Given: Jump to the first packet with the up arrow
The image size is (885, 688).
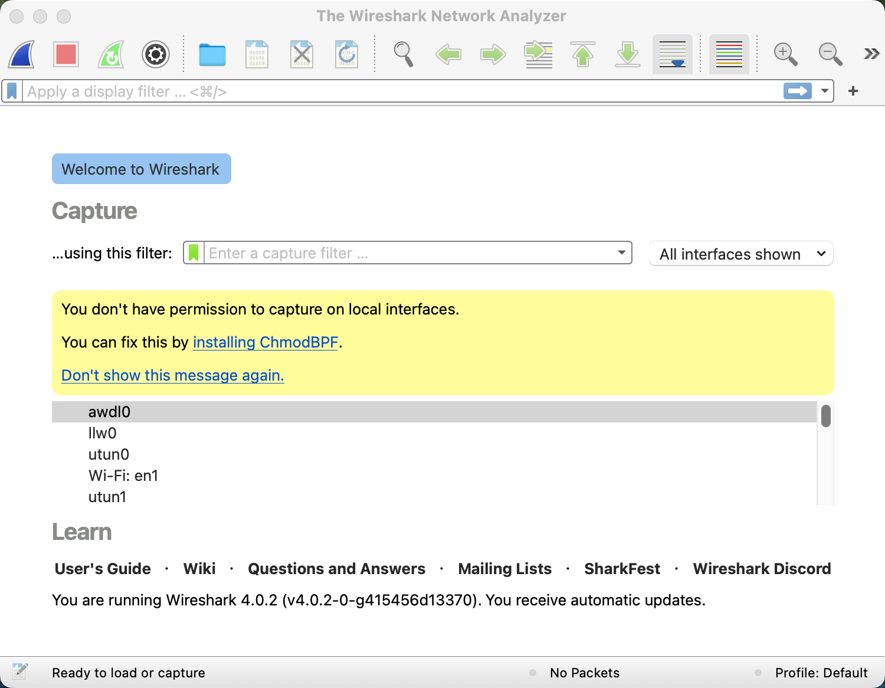Looking at the screenshot, I should tap(583, 54).
